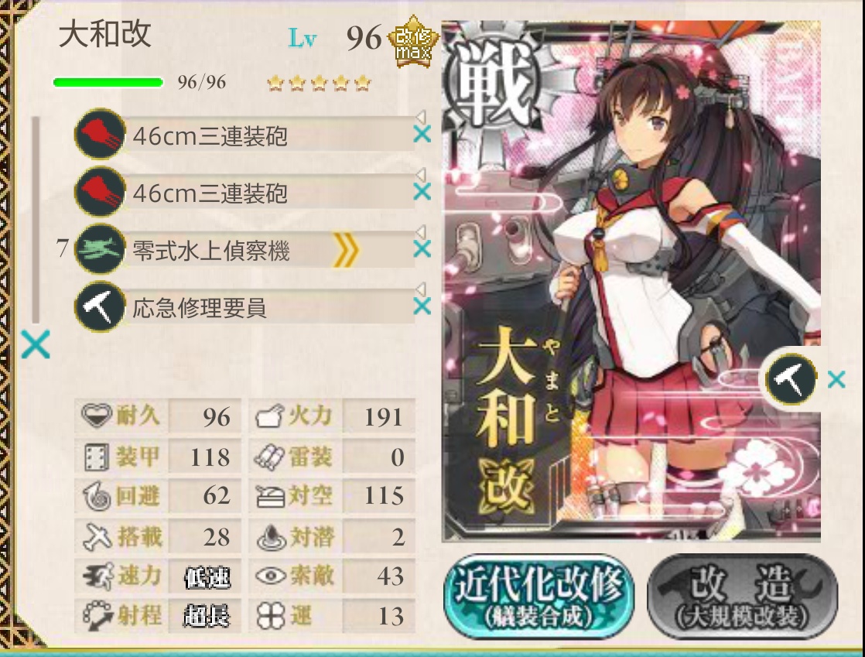Select the 零式水上偵察機 seaplane icon

[x=101, y=248]
